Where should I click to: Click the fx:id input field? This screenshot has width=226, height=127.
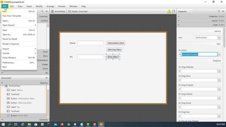tap(206, 38)
